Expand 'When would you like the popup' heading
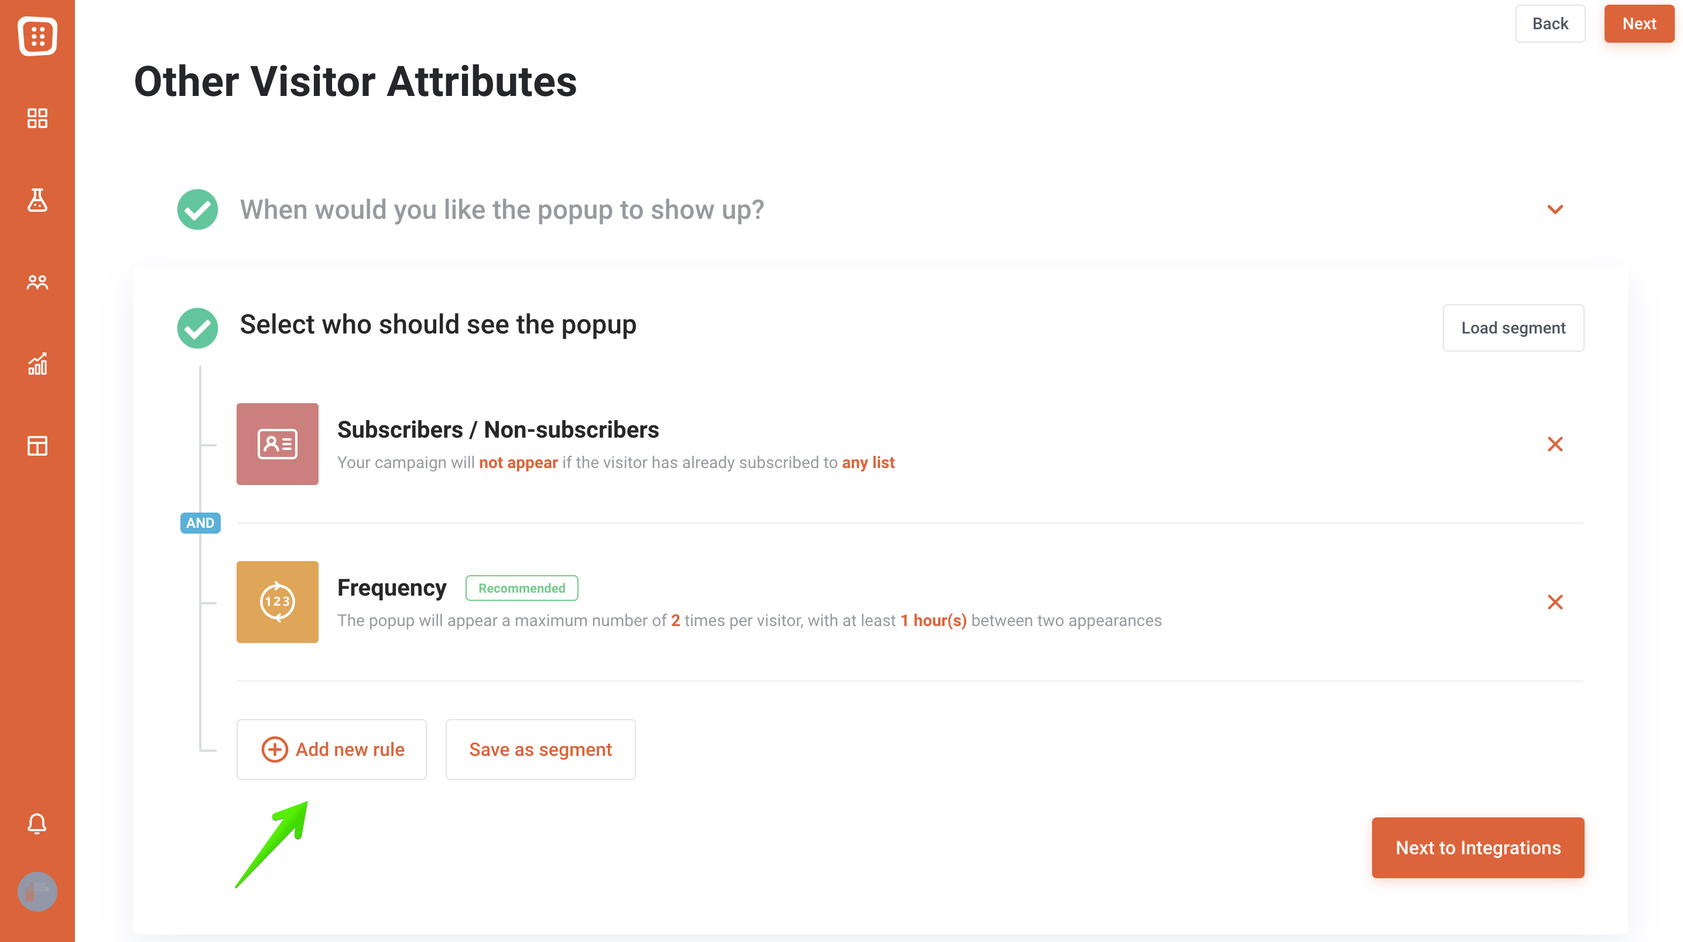 click(x=502, y=209)
